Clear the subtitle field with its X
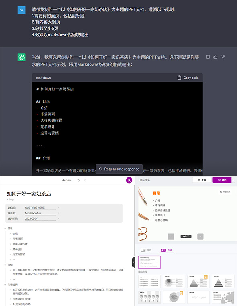This screenshot has width=237, height=306. (x=58, y=208)
